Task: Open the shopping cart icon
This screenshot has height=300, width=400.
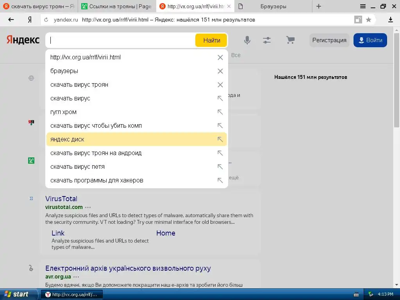Action: pyautogui.click(x=290, y=40)
